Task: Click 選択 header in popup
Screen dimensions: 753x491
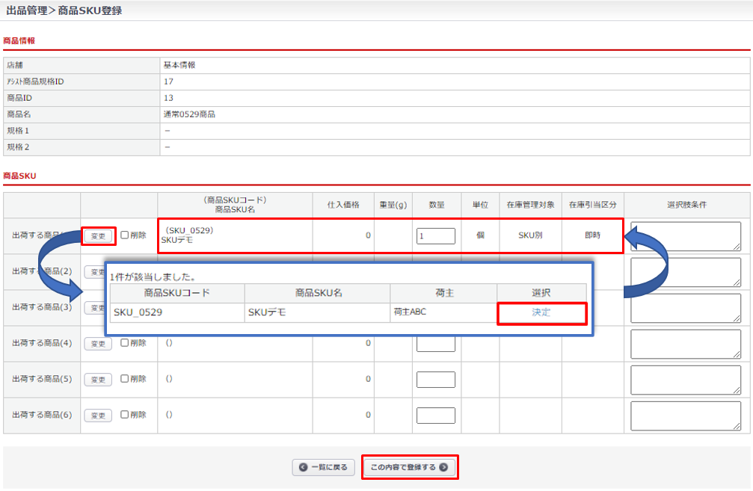Action: 541,293
